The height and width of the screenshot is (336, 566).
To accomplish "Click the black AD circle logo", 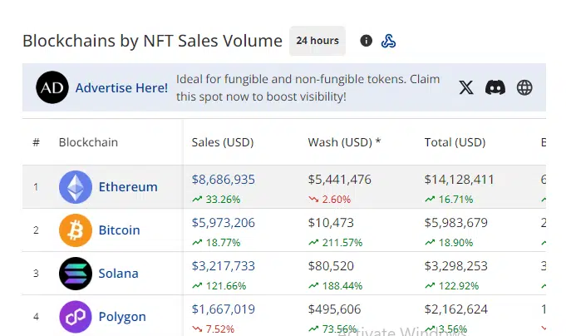I will (x=52, y=87).
